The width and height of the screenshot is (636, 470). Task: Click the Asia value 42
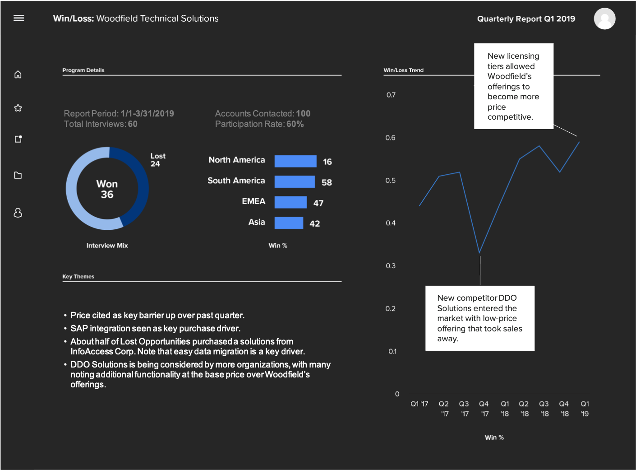click(x=315, y=223)
